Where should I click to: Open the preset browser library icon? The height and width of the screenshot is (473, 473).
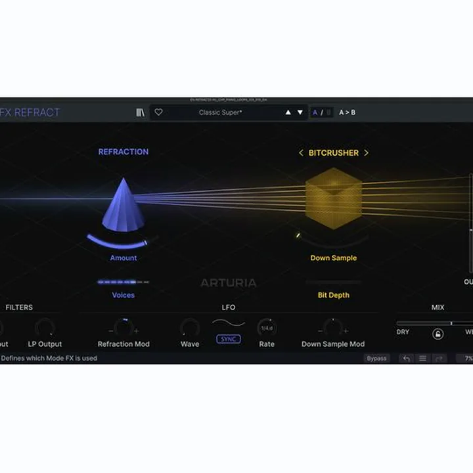pyautogui.click(x=141, y=112)
